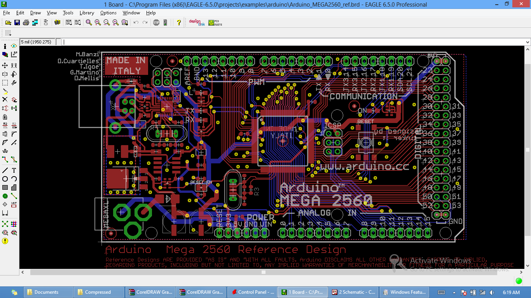This screenshot has height=298, width=531.
Task: Click the Ratsnest tool
Action: [5, 224]
